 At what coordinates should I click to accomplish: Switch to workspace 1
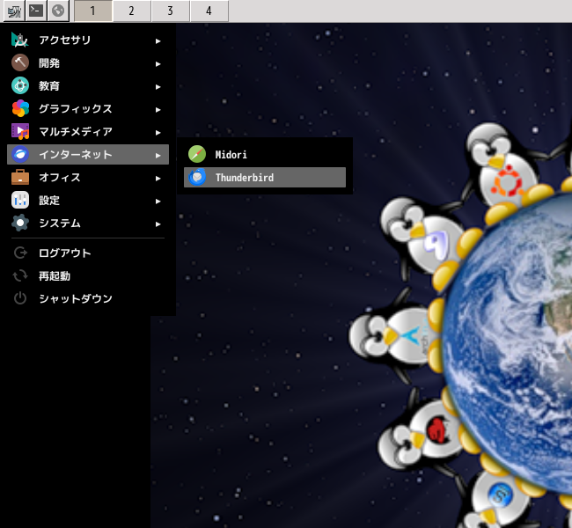point(93,11)
